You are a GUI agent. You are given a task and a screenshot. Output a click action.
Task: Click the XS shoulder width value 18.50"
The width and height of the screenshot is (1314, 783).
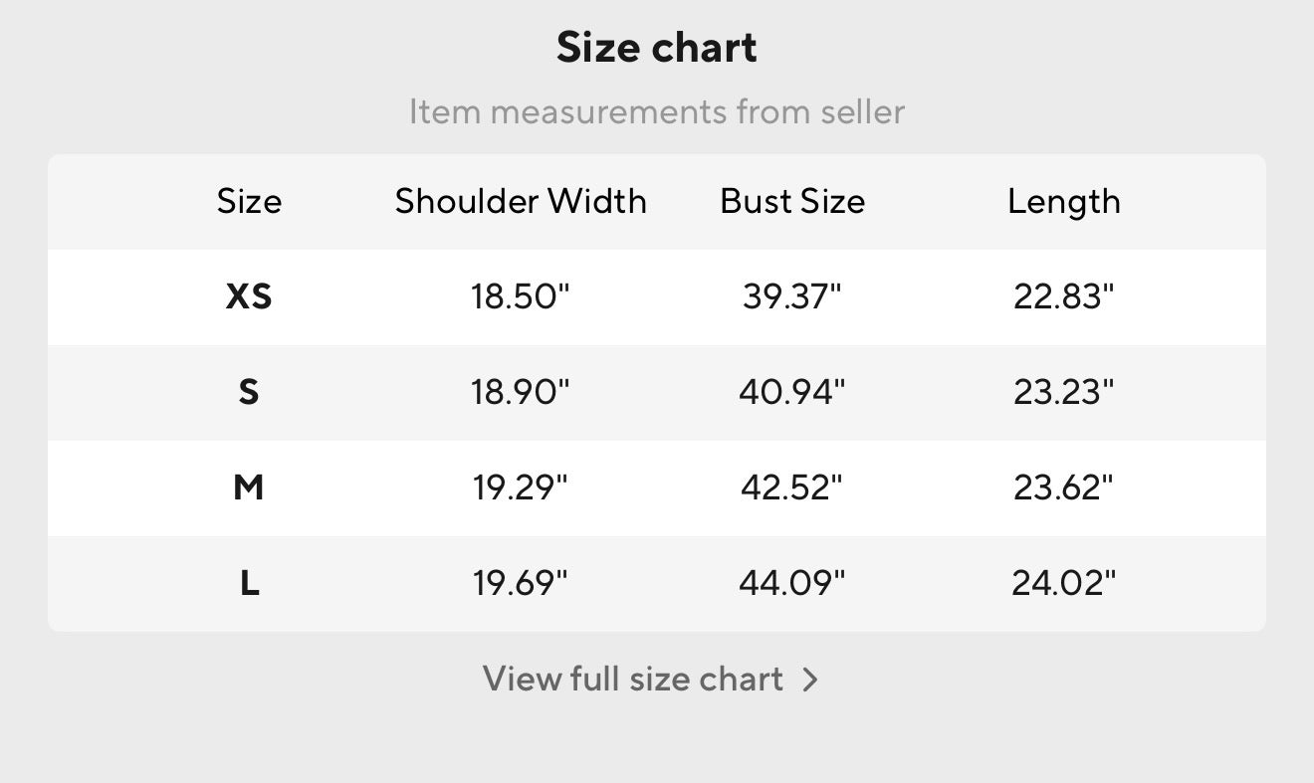521,296
